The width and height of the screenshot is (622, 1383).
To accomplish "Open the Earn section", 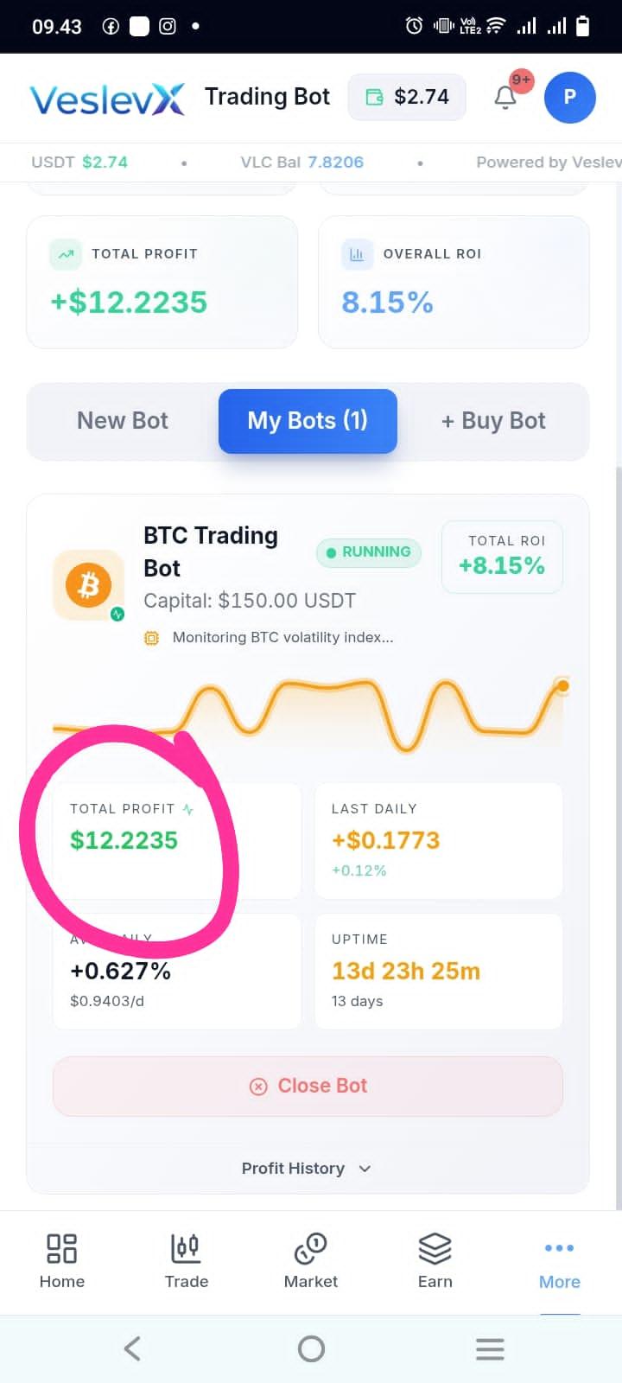I will (x=435, y=1262).
